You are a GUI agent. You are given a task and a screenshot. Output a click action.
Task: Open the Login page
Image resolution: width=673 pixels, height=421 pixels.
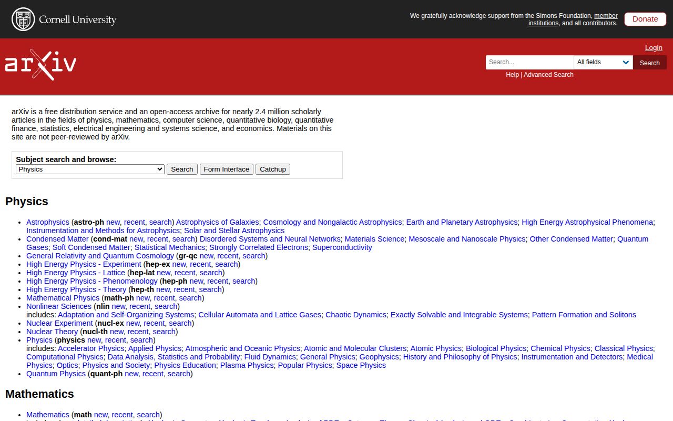pos(654,47)
